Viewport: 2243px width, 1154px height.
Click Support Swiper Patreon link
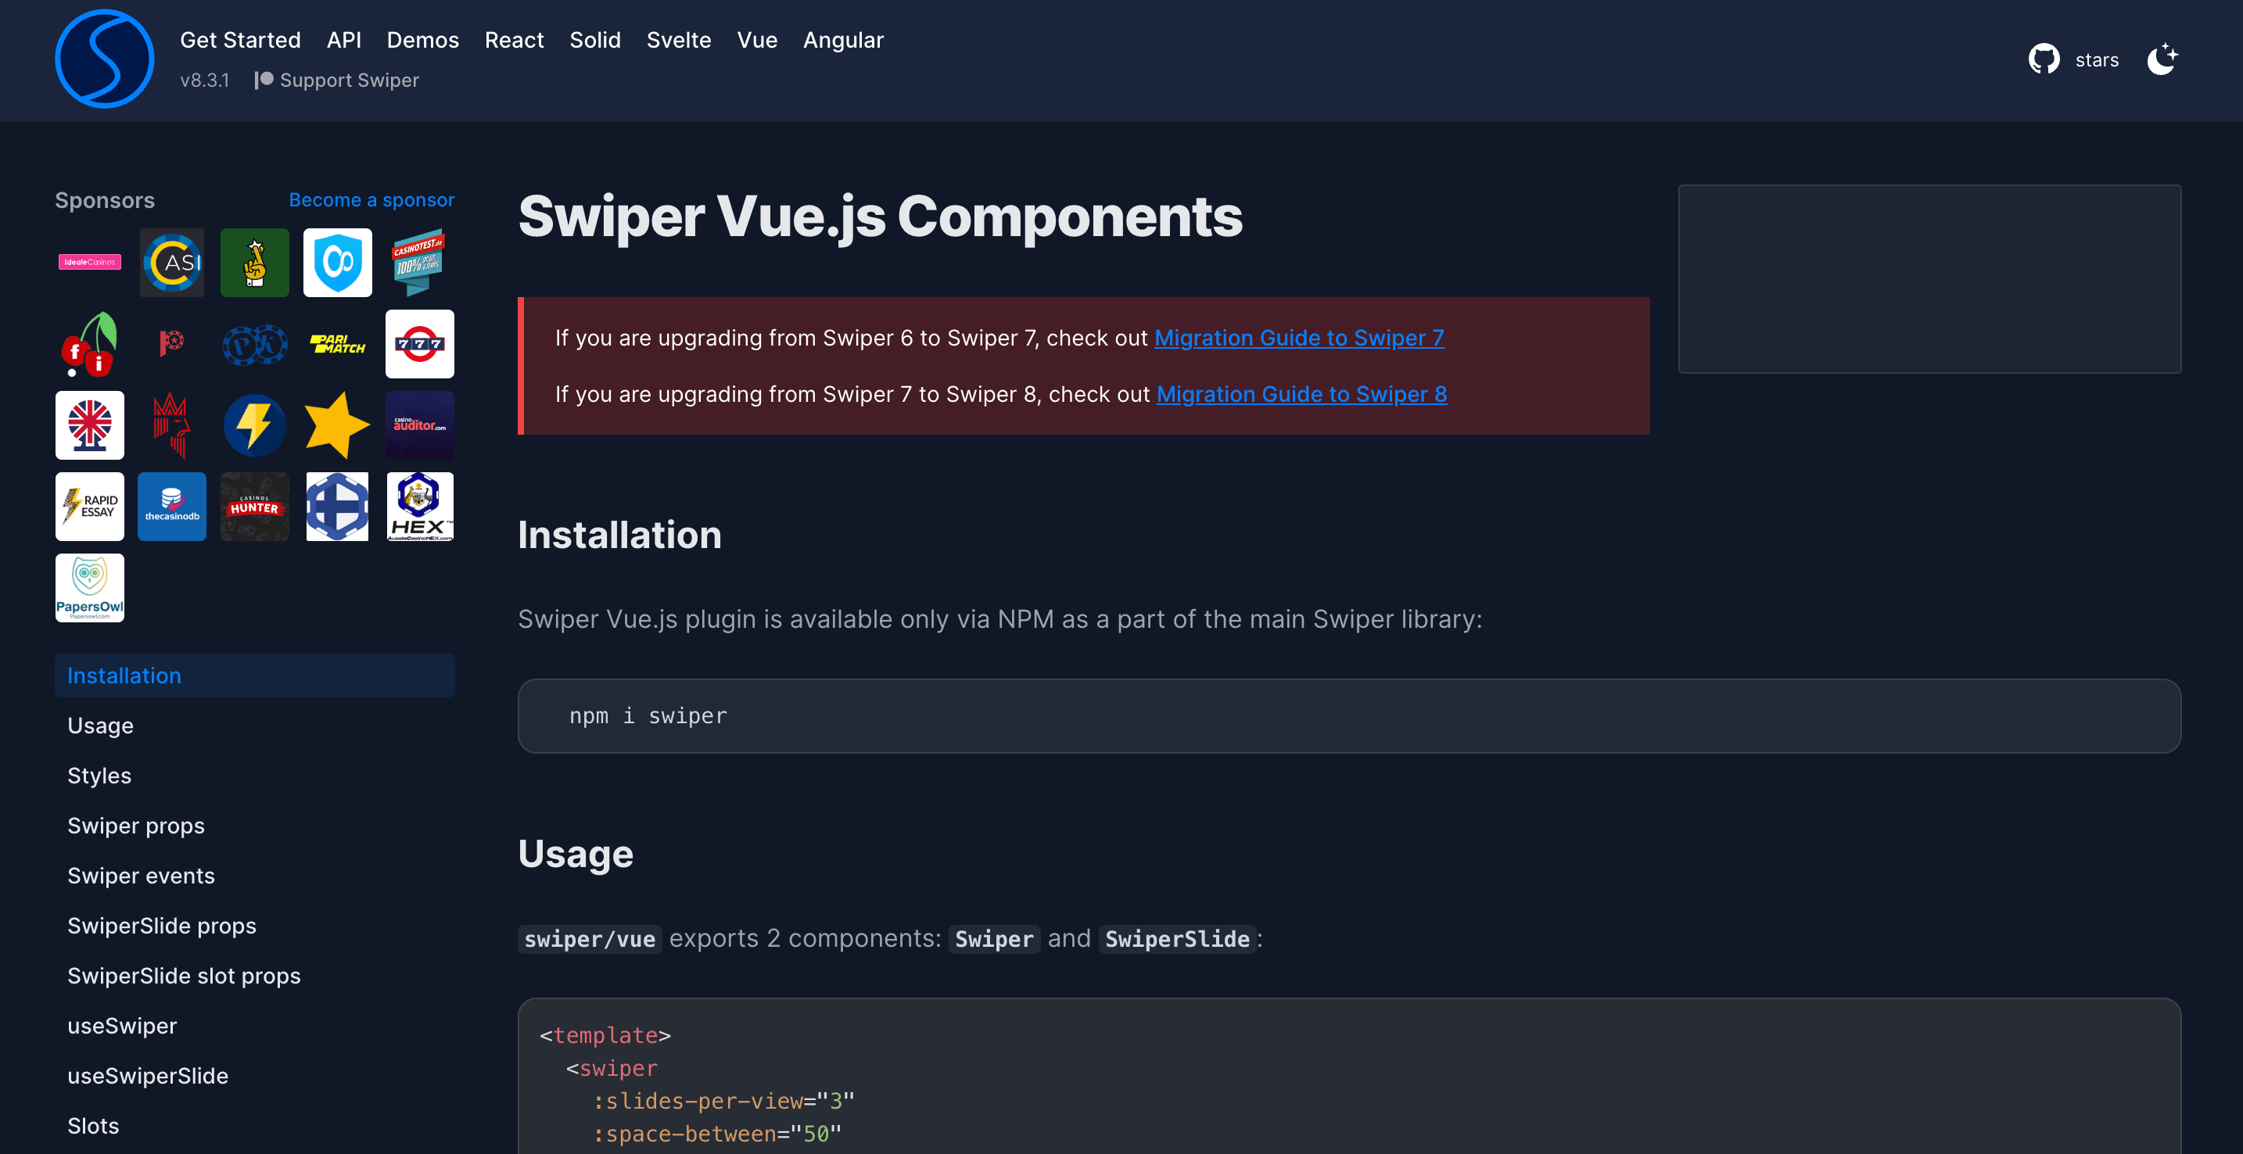[x=338, y=80]
